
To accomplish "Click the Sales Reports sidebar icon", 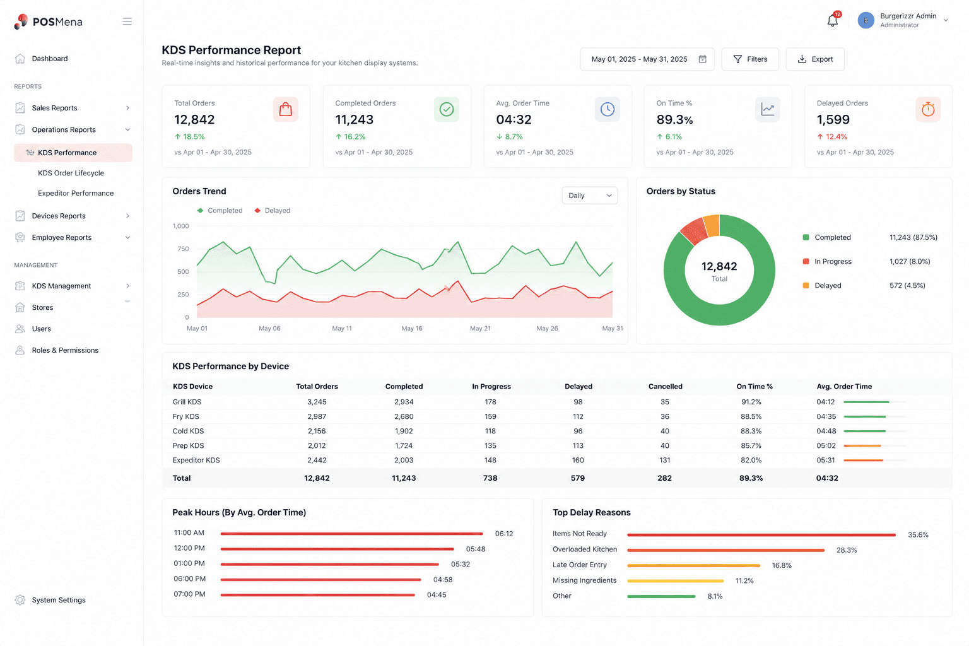I will [x=20, y=108].
